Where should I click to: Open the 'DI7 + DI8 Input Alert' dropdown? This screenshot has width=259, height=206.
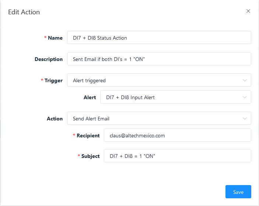(x=171, y=97)
